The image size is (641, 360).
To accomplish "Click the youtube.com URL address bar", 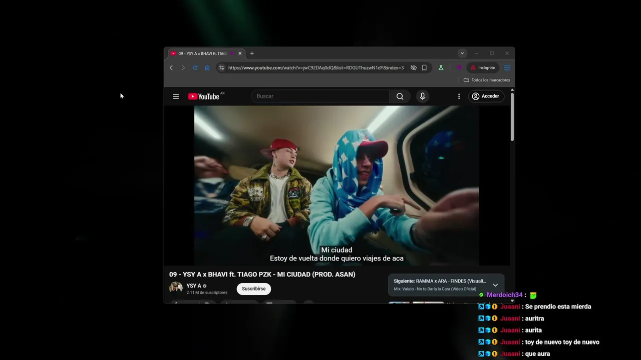I will click(315, 67).
